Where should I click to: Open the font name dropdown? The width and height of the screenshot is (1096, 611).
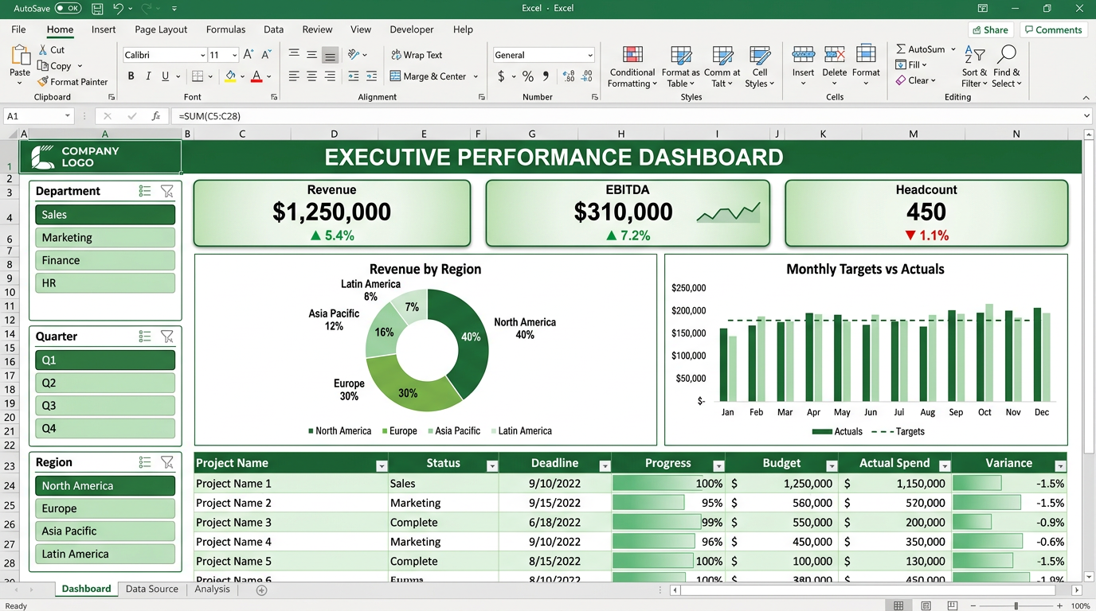(202, 55)
